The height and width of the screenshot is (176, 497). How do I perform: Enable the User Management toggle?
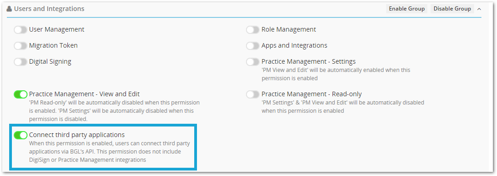[x=21, y=30]
